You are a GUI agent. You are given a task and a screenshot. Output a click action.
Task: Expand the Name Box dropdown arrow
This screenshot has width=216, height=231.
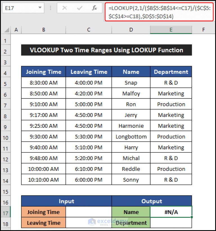[x=40, y=8]
